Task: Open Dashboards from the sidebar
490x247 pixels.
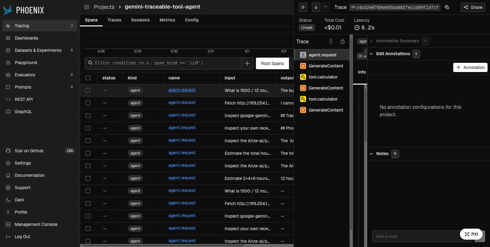Action: 40,38
